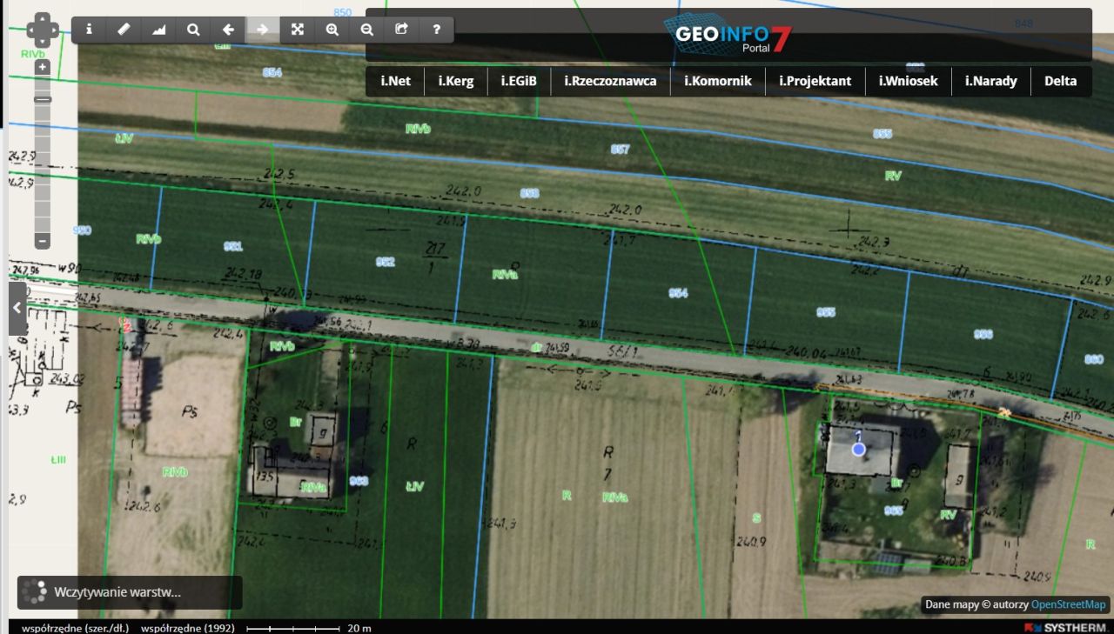Pan the map left with the arrow pad
1114x634 pixels.
point(31,30)
